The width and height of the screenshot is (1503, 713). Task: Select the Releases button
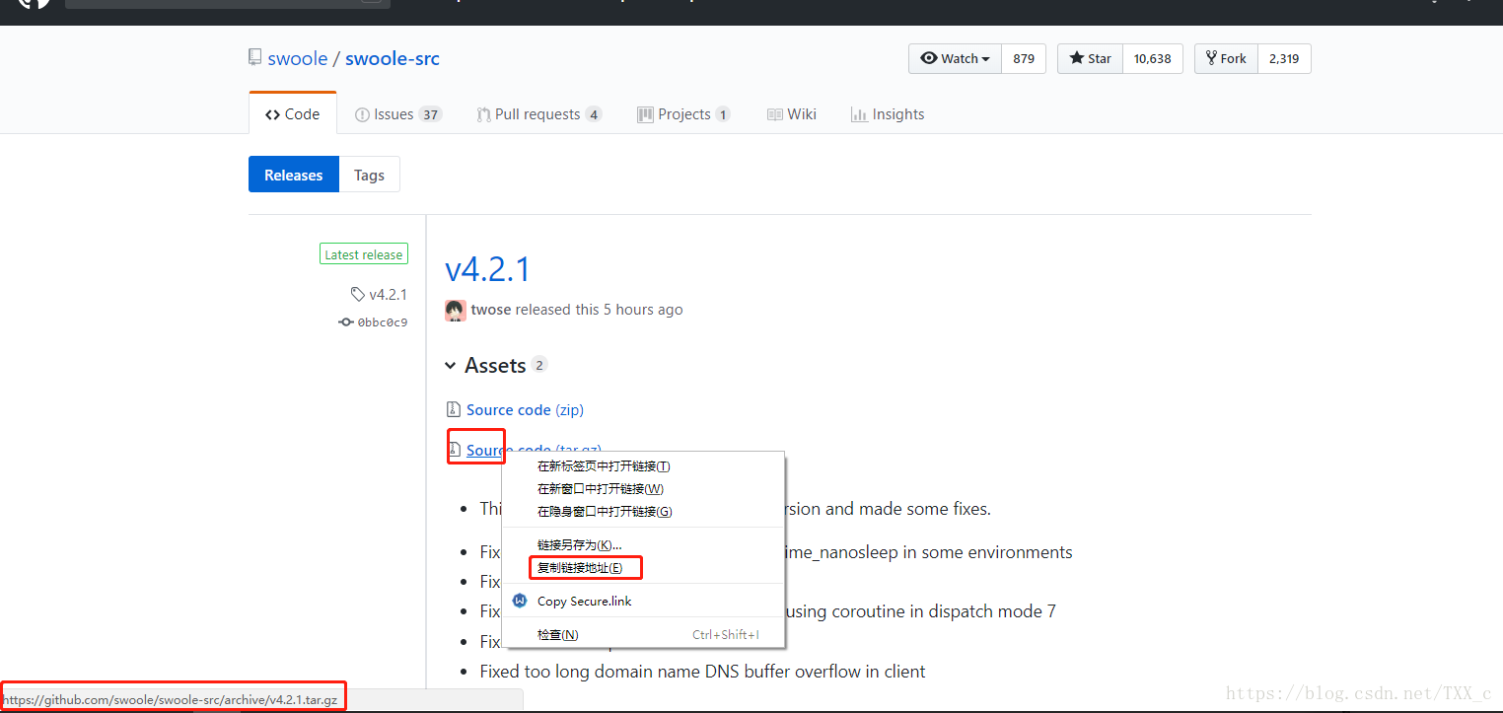(x=294, y=175)
